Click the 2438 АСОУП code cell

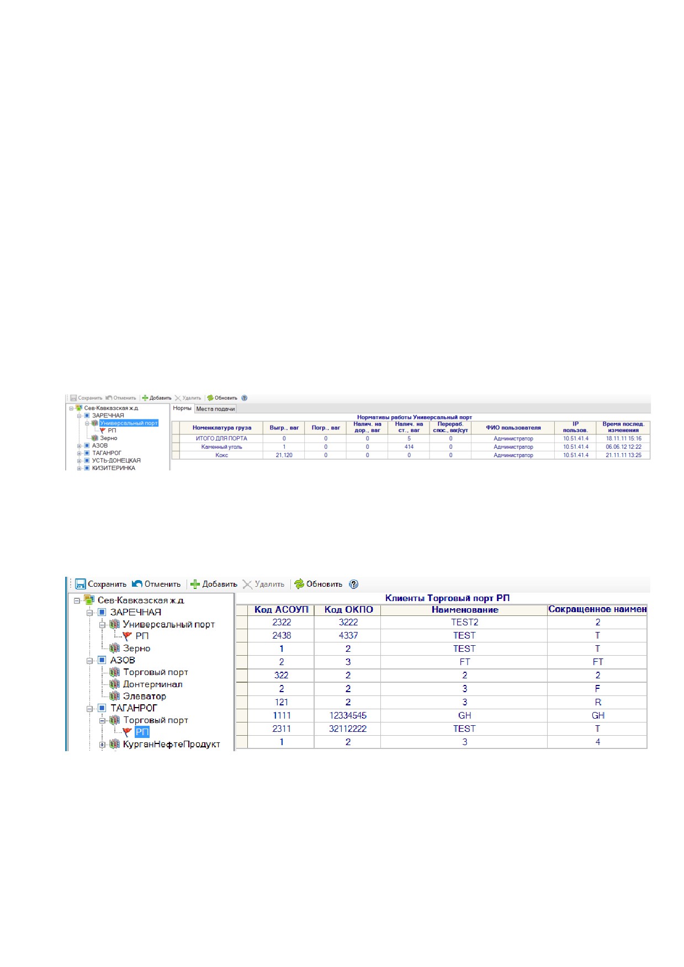point(281,636)
